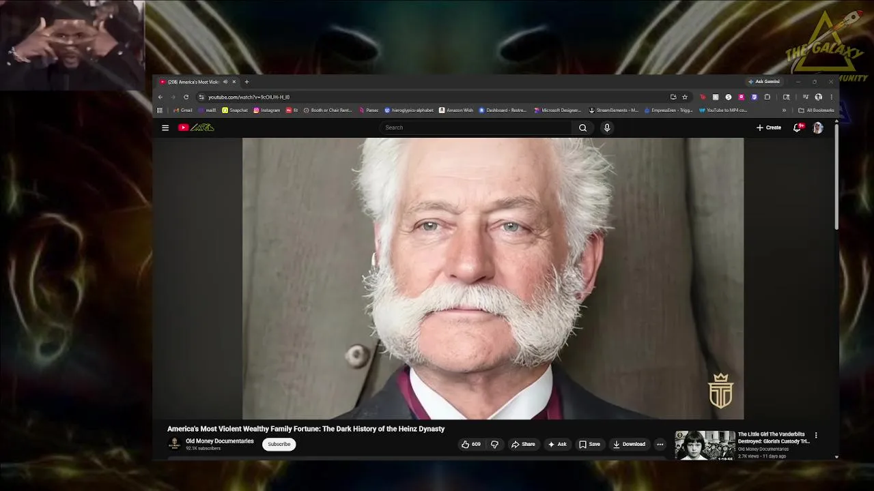Image resolution: width=874 pixels, height=491 pixels.
Task: Bookmark this page with star icon
Action: click(x=685, y=97)
